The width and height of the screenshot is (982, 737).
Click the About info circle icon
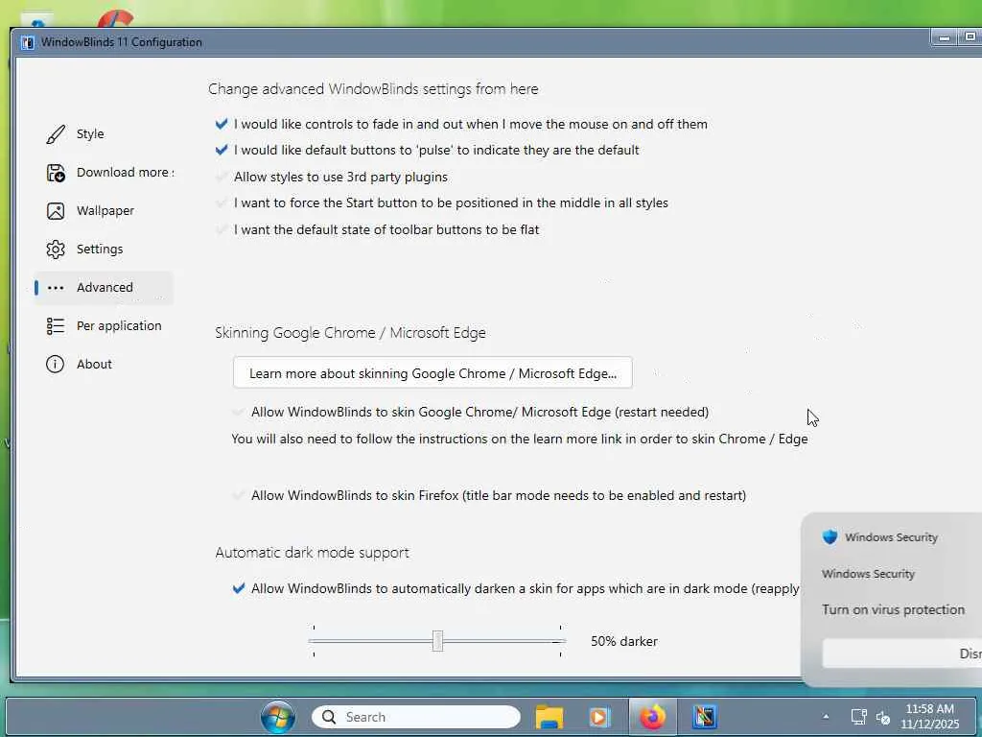coord(55,364)
